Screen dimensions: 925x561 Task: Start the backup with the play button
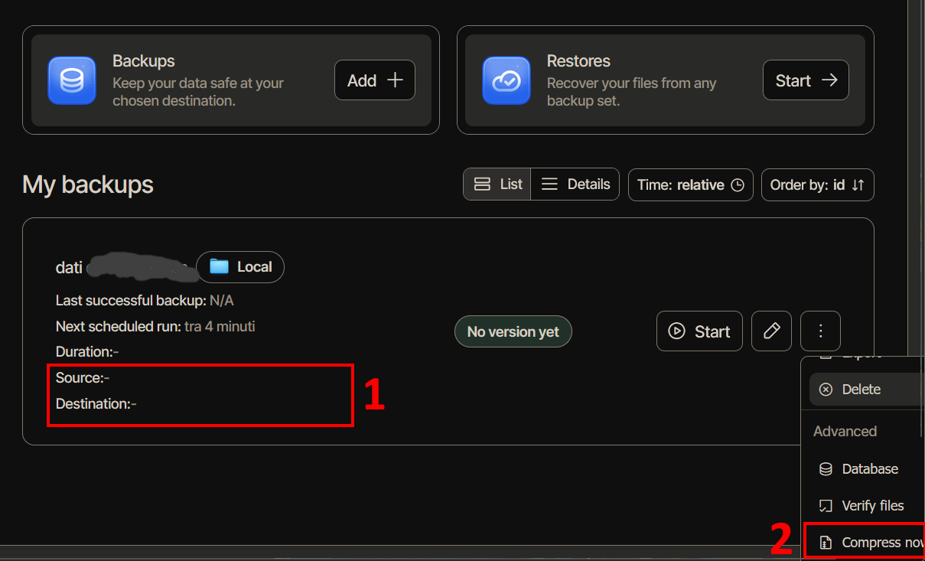(x=699, y=331)
